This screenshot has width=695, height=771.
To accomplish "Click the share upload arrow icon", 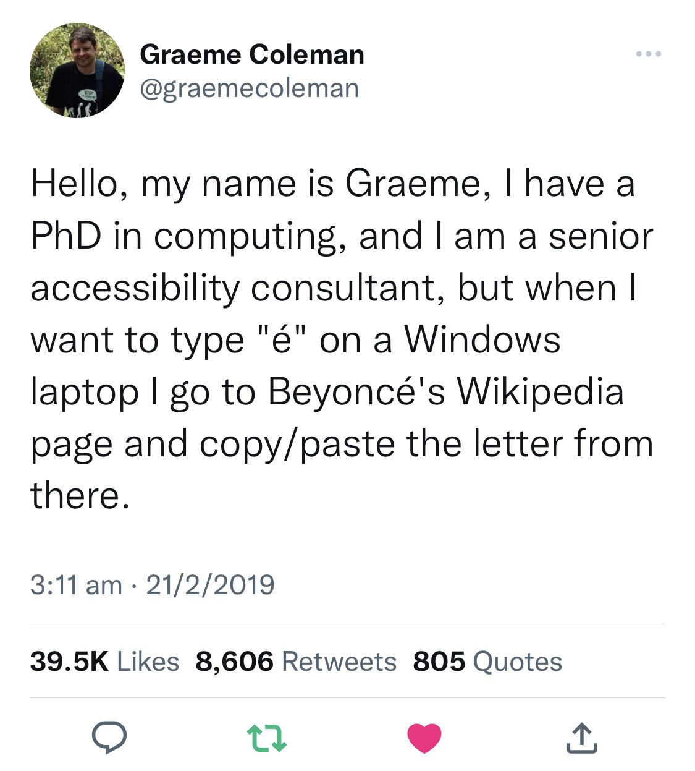I will pos(581,738).
